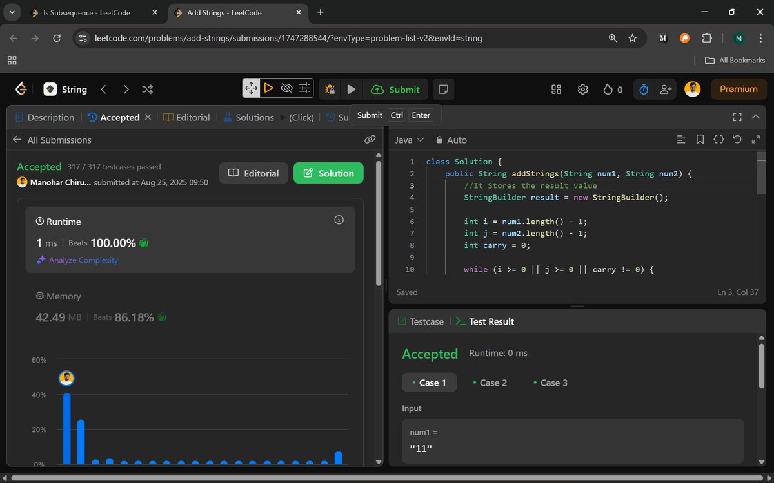Open the notes sticky icon
The width and height of the screenshot is (774, 483).
point(443,90)
